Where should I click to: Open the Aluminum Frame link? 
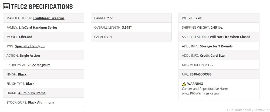pyautogui.click(x=32, y=93)
